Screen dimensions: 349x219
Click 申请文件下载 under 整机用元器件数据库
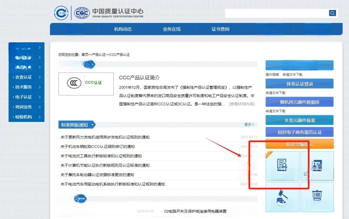276,111
